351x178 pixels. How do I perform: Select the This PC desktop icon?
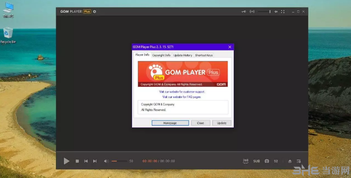tap(9, 10)
